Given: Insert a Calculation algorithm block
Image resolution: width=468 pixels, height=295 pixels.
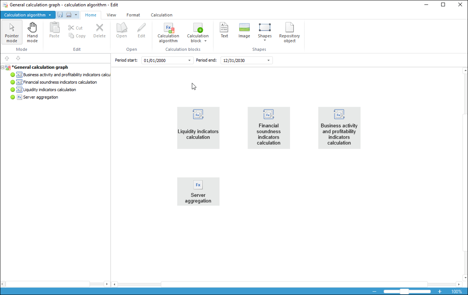Looking at the screenshot, I should coord(168,32).
